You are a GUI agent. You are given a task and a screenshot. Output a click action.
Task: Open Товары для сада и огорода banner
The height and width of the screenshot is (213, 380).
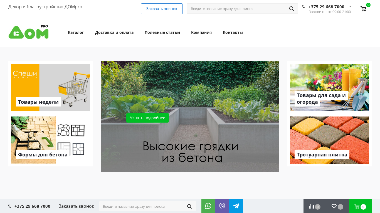(329, 87)
